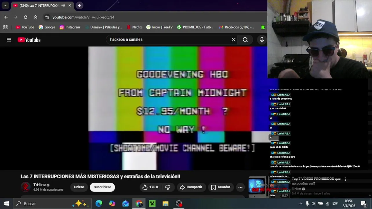The height and width of the screenshot is (209, 372).
Task: Check the battery status icon
Action: point(320,203)
